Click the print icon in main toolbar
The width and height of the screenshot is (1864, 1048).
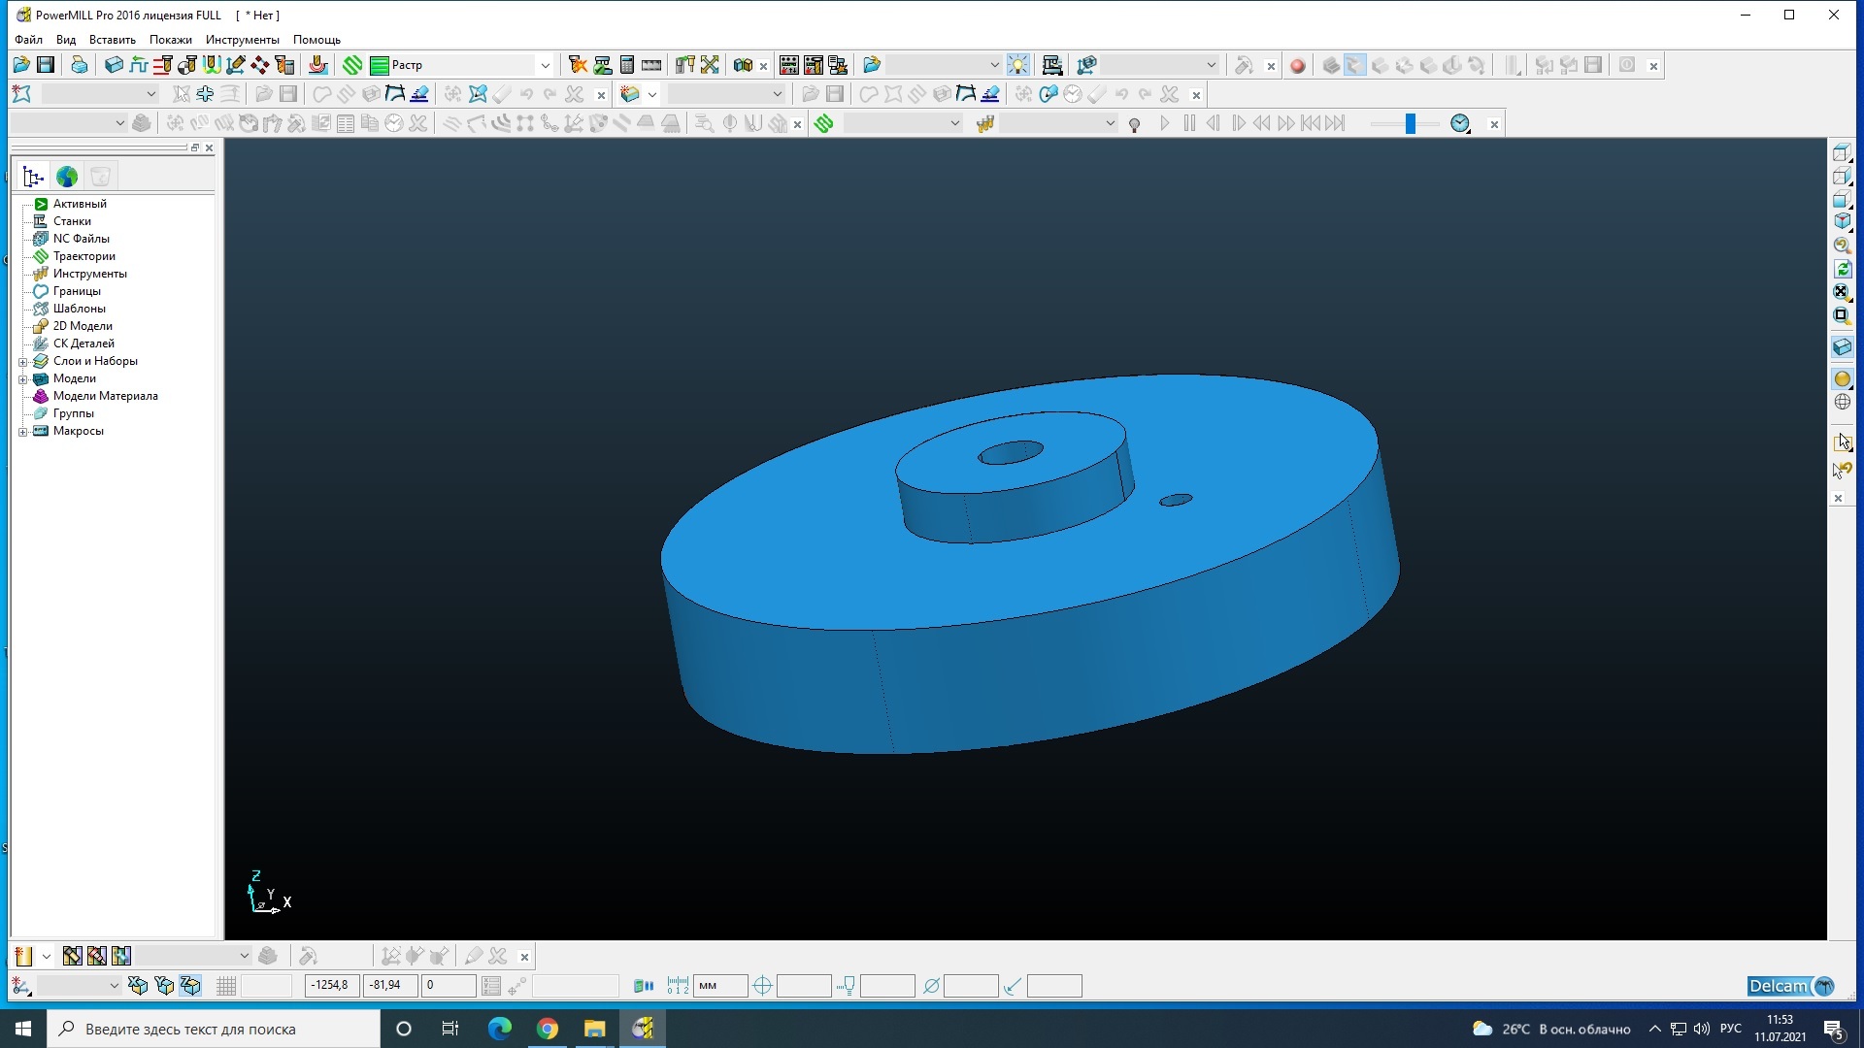point(80,65)
